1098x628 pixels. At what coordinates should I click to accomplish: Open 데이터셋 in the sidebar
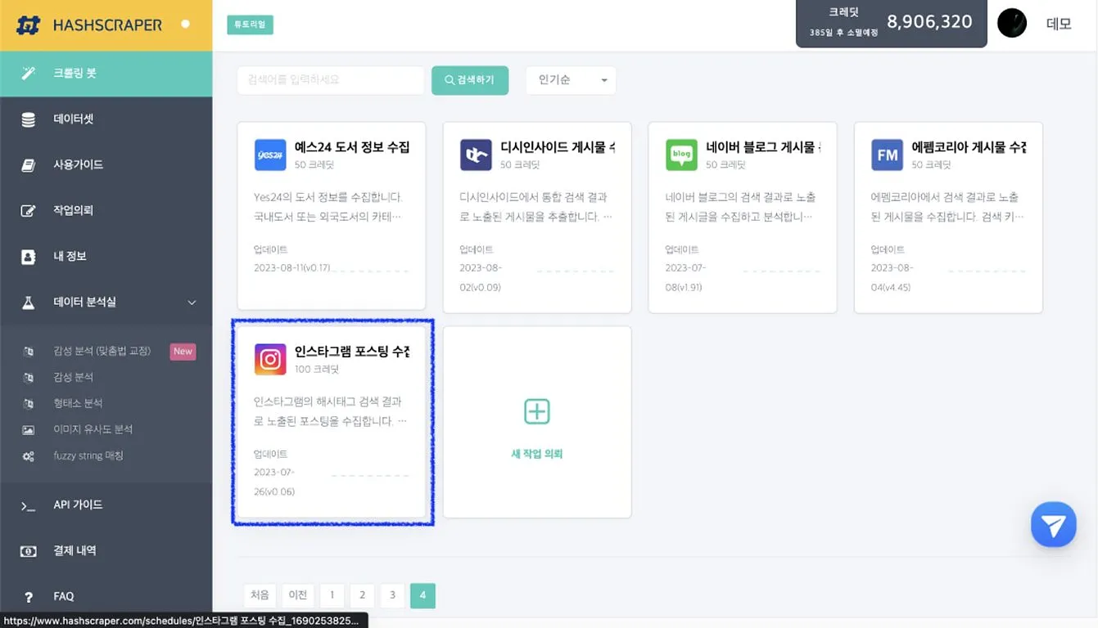[74, 119]
